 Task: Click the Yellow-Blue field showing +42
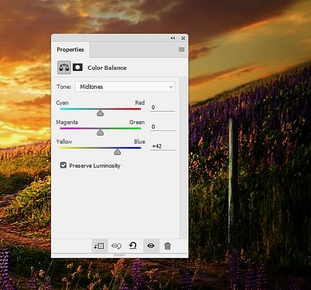coord(163,146)
